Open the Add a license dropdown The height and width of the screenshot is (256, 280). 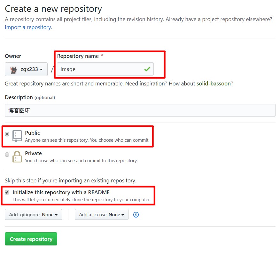click(x=101, y=214)
